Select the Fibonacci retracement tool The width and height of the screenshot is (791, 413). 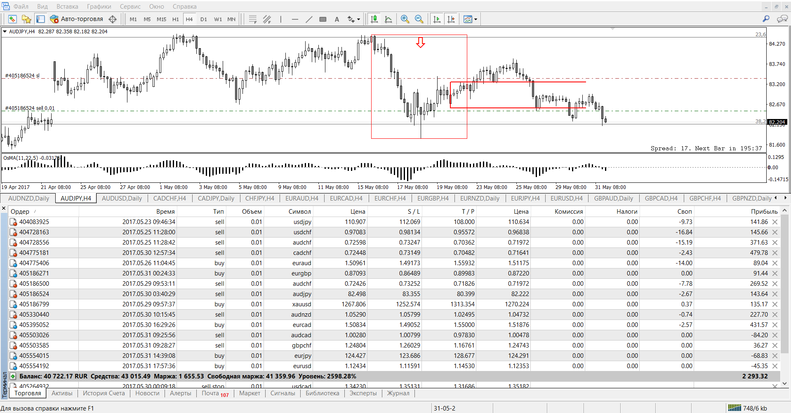click(253, 19)
